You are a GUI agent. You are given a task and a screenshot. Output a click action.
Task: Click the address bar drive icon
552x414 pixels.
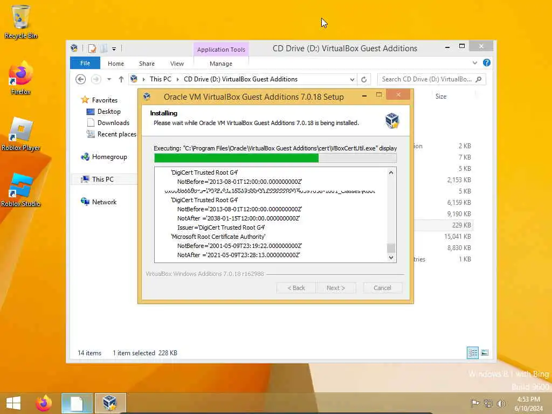point(134,79)
